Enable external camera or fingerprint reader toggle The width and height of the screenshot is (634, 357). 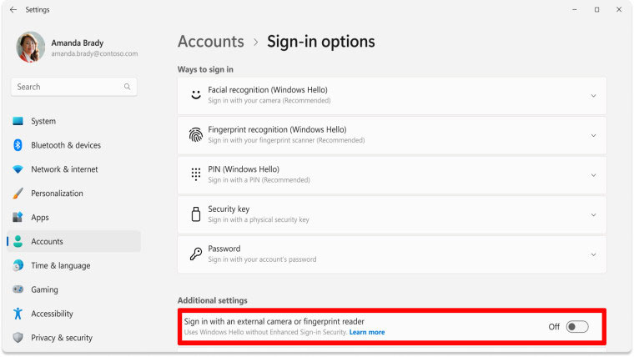pos(576,327)
